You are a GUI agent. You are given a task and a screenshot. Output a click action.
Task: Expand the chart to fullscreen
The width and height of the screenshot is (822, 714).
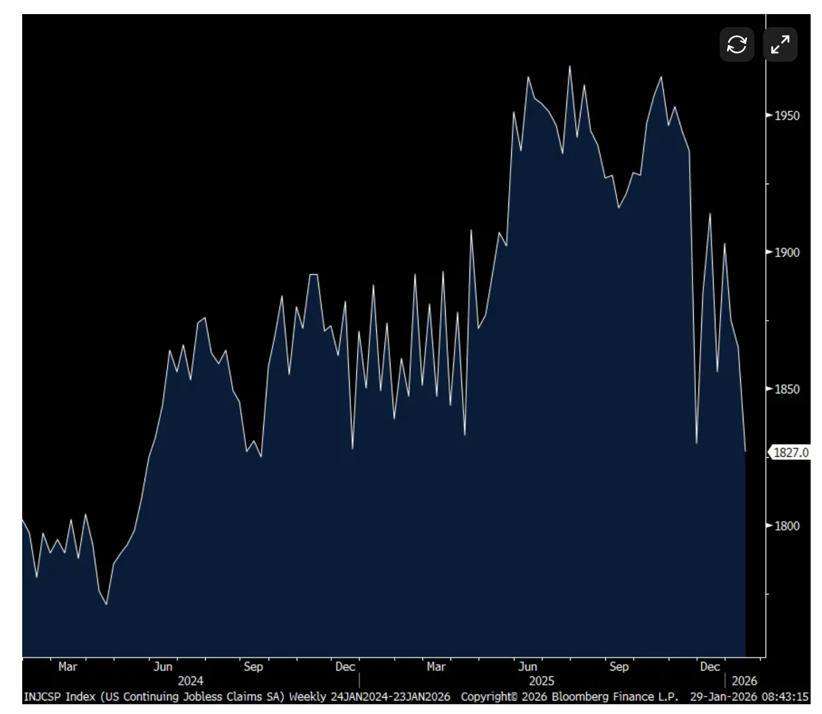pyautogui.click(x=780, y=44)
